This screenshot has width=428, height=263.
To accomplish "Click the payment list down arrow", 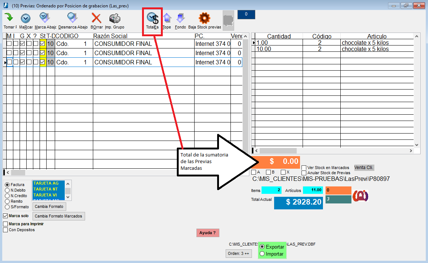I will [x=68, y=197].
